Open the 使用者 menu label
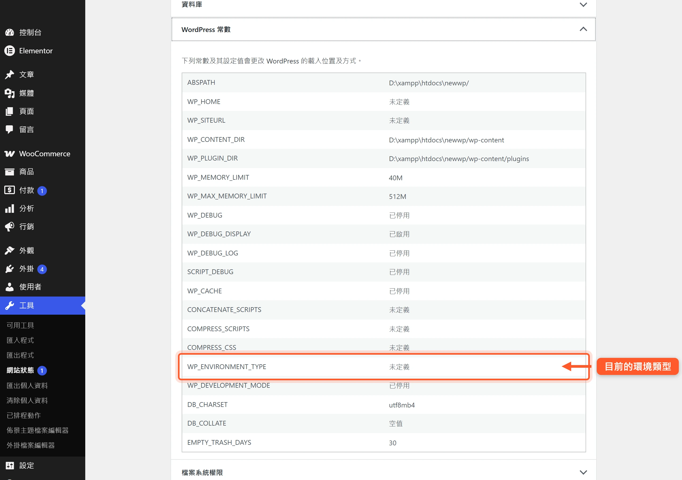Screen dimensions: 682x480 pos(30,287)
